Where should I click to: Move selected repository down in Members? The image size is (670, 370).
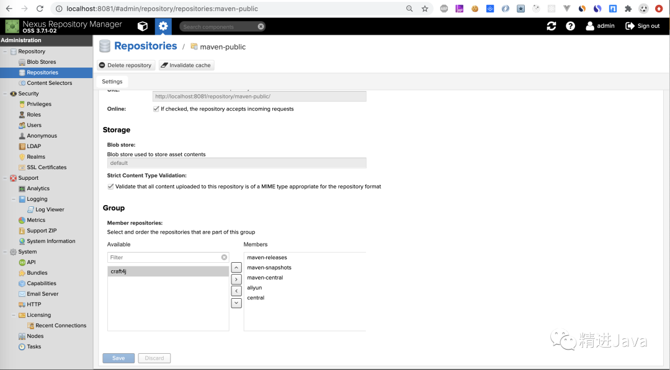[x=236, y=303]
